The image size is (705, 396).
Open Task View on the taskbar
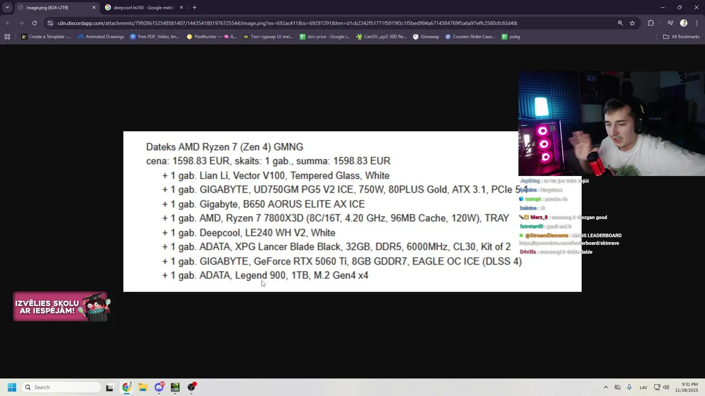click(x=110, y=387)
